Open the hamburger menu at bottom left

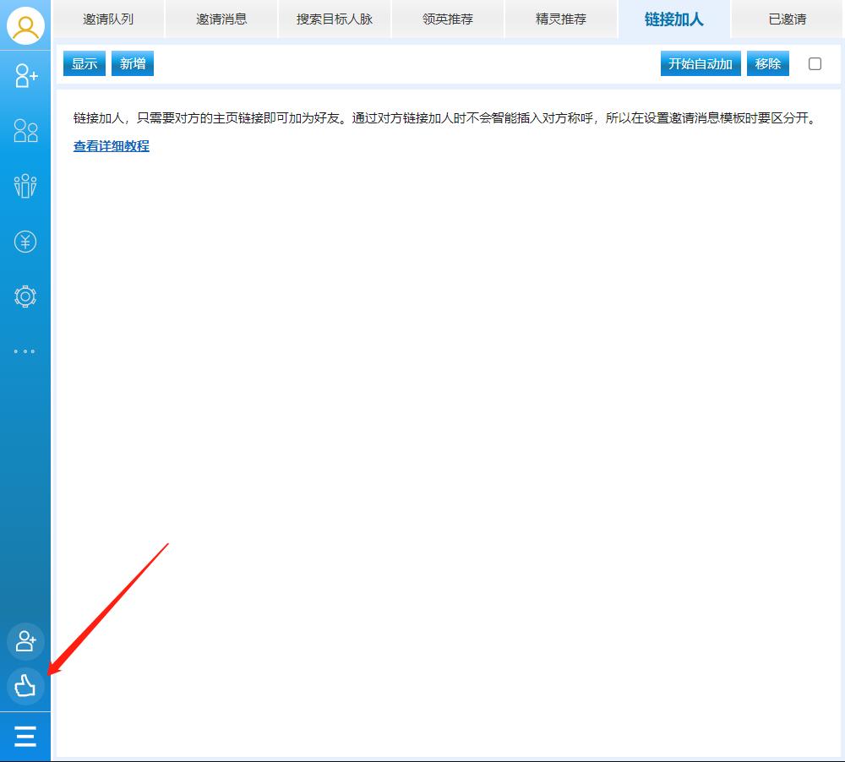25,736
